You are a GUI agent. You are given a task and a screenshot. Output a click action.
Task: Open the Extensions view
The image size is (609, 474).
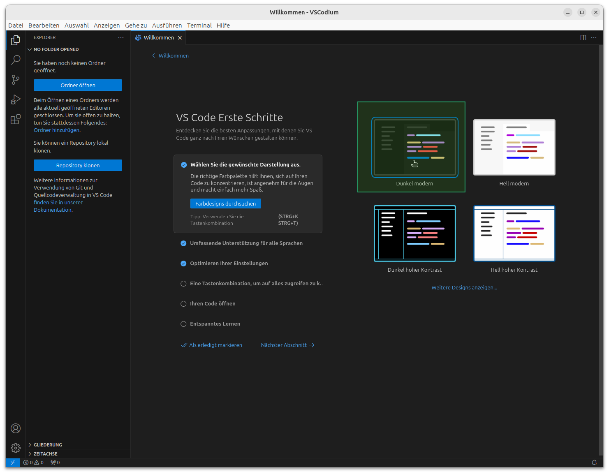(x=15, y=119)
